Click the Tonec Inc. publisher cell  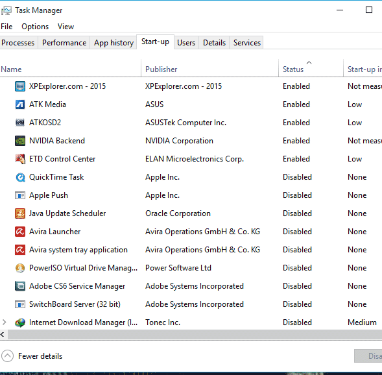coord(163,322)
